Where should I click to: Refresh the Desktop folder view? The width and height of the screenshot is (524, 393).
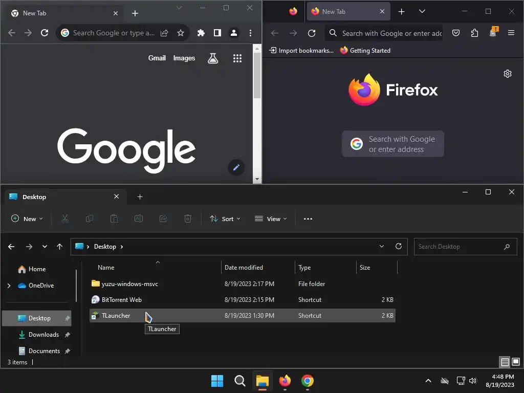pos(398,246)
